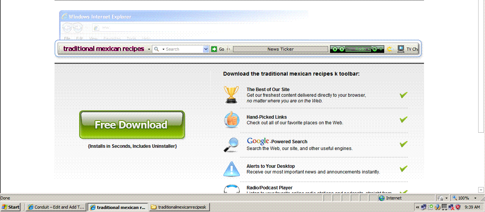Open the Windows Start menu
This screenshot has height=212, width=485.
(11, 207)
